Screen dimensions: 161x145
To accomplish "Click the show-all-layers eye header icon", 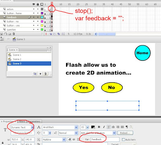I will coord(34,4).
